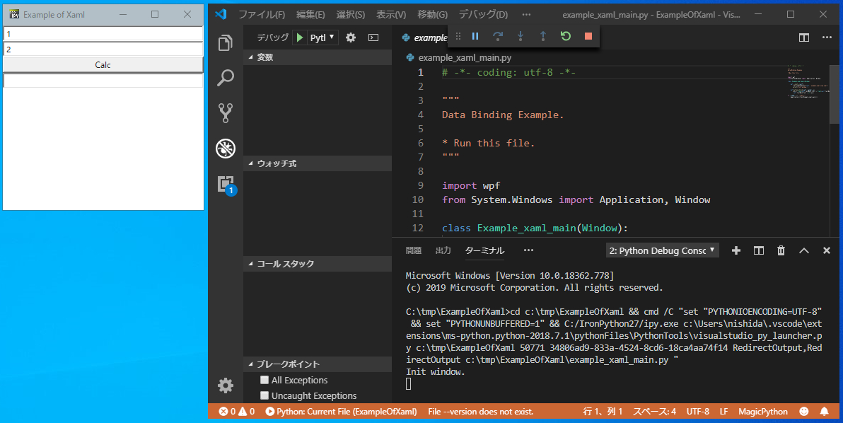The height and width of the screenshot is (423, 843).
Task: Grab the debug toolbar drag handle
Action: point(458,36)
